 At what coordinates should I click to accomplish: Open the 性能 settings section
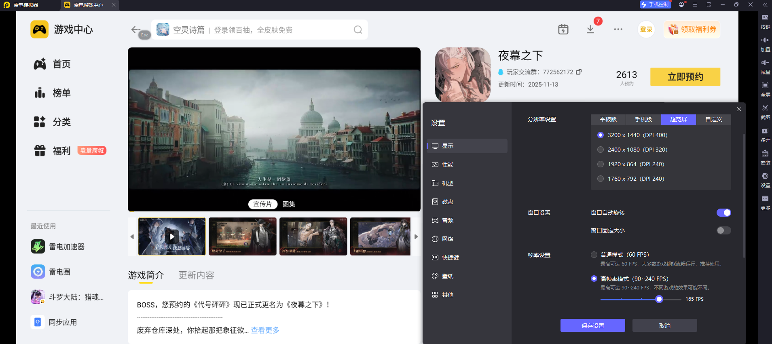pos(447,165)
